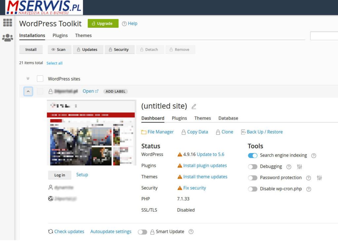338x241 pixels.
Task: Click the Fix security link
Action: [195, 188]
